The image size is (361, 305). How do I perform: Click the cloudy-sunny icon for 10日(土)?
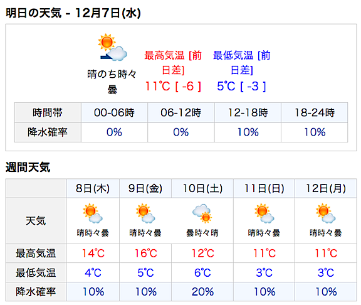tap(202, 213)
